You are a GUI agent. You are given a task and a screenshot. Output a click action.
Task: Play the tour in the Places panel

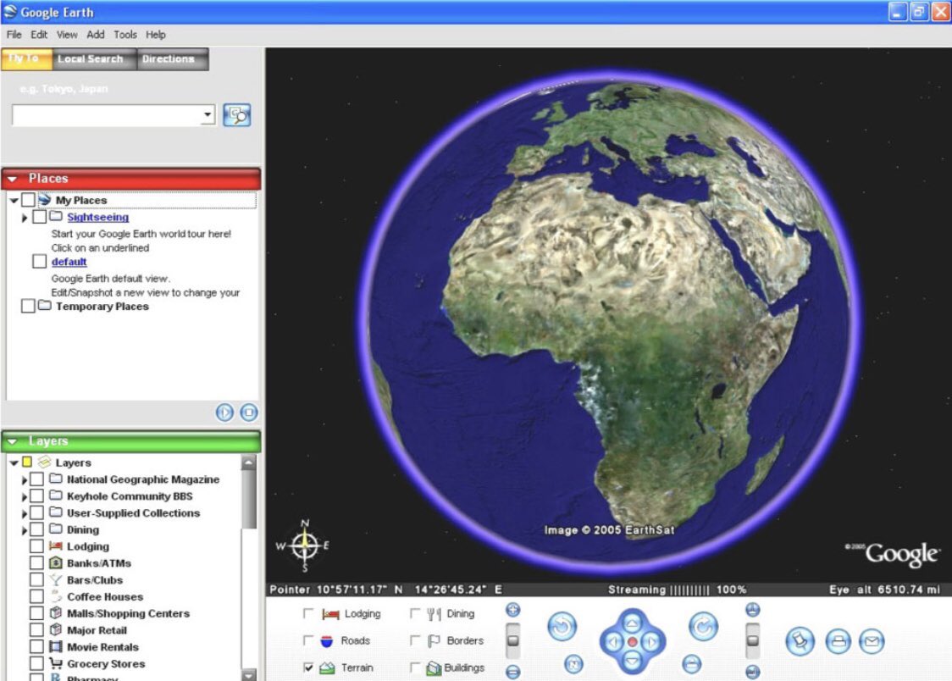click(x=225, y=412)
